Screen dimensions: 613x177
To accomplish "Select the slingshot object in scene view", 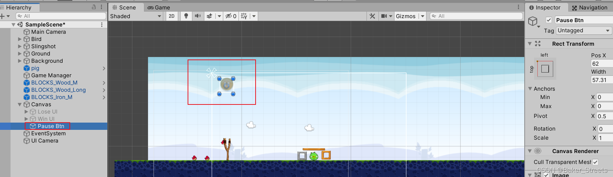I will click(x=227, y=149).
